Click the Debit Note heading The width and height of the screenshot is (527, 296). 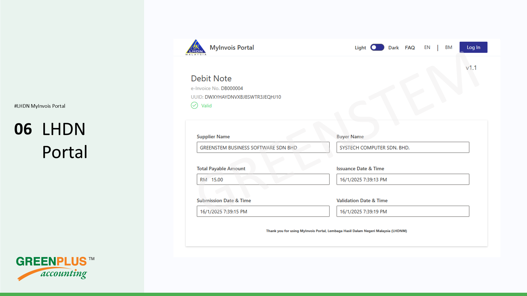tap(211, 79)
